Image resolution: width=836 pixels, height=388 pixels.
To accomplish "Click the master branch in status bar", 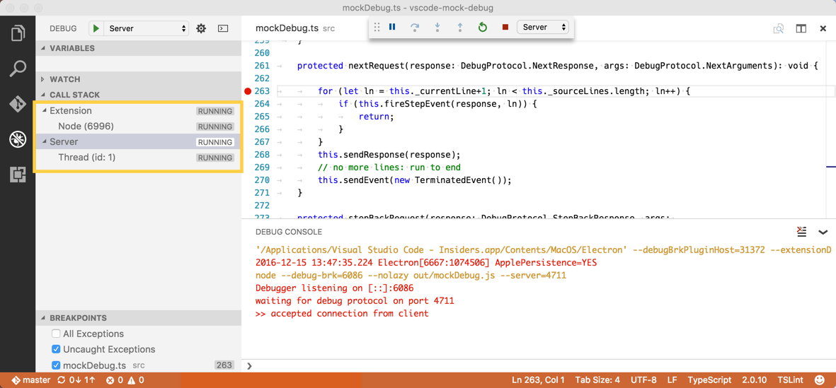I will [31, 380].
